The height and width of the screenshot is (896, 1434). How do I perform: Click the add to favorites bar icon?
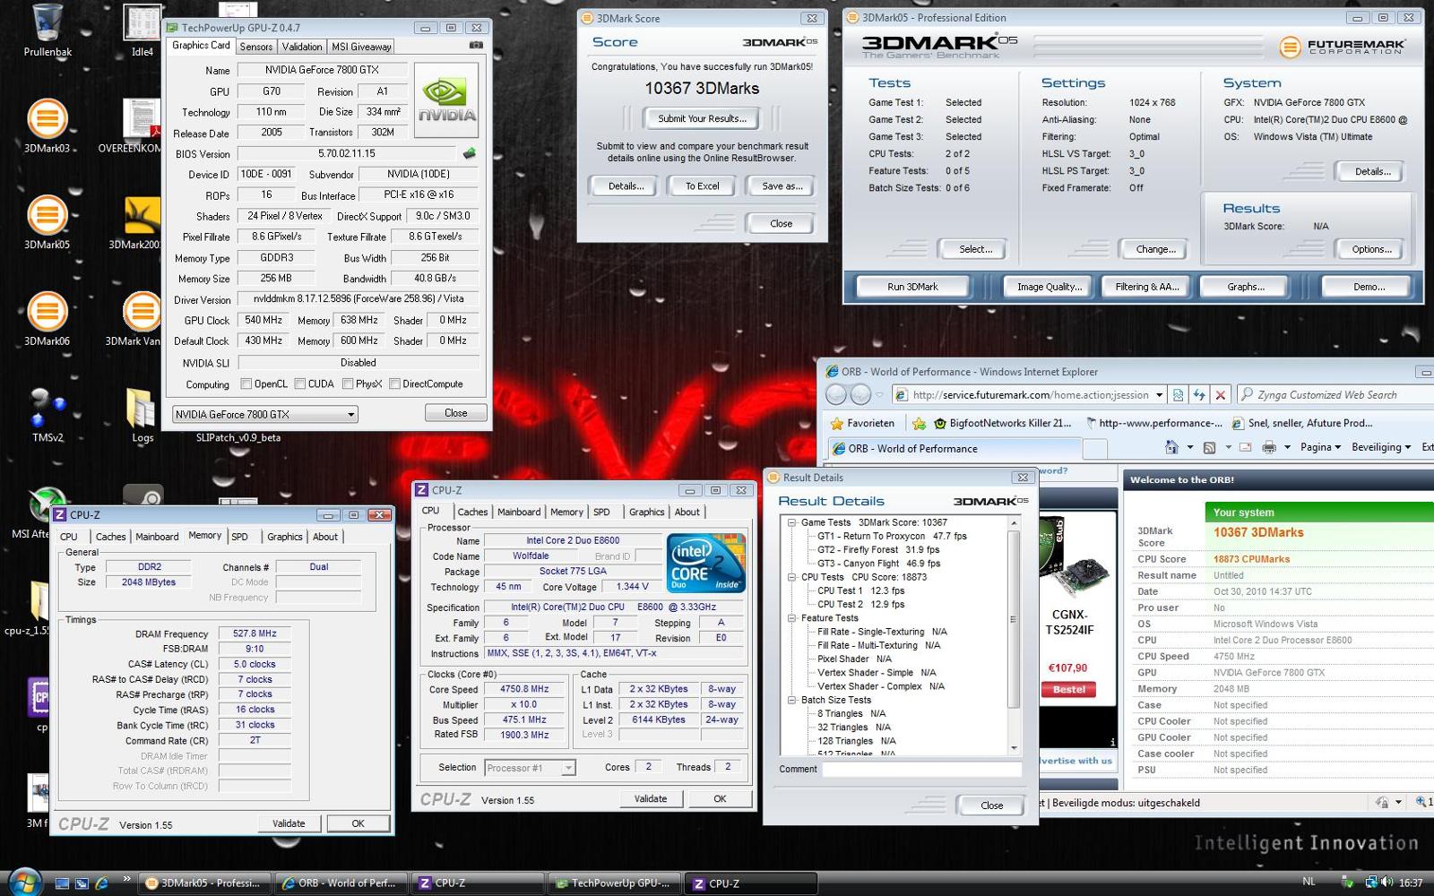point(919,423)
